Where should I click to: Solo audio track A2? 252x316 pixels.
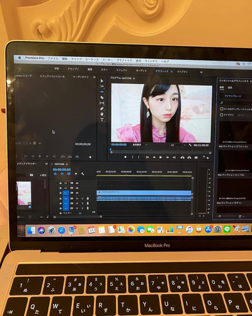pyautogui.click(x=83, y=204)
